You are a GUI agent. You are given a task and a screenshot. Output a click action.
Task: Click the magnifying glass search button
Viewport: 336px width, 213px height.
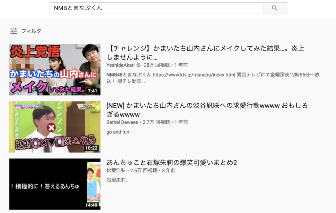pyautogui.click(x=275, y=8)
